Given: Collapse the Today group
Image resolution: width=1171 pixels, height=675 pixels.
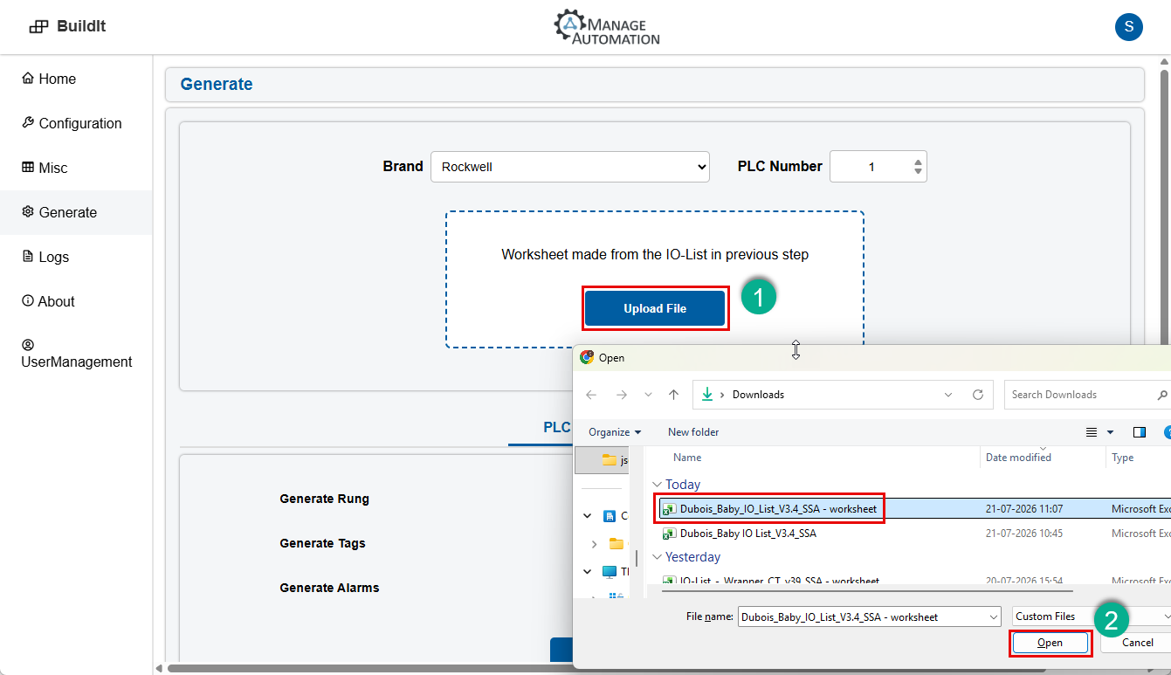Looking at the screenshot, I should 657,485.
